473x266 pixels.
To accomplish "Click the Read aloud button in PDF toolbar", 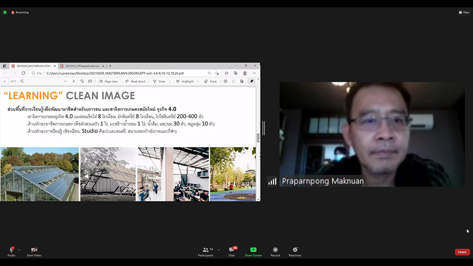I will tap(136, 81).
